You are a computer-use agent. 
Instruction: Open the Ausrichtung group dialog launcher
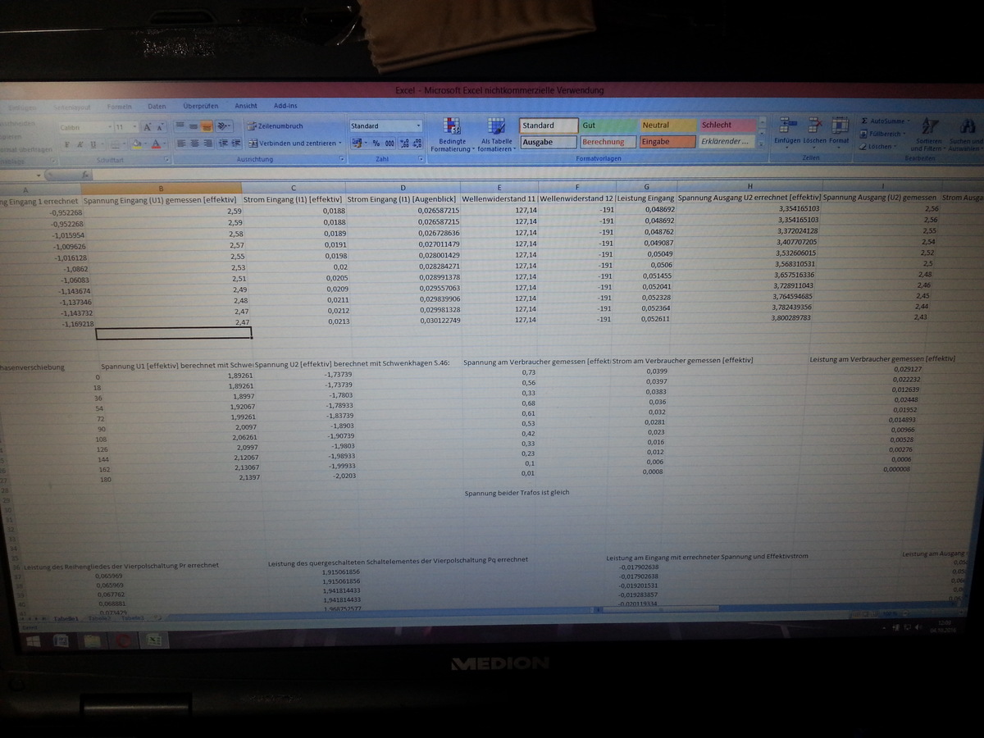[341, 159]
